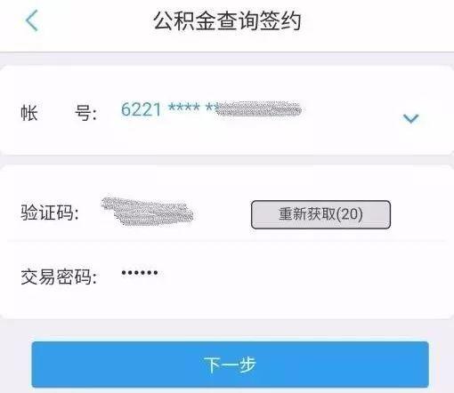The image size is (454, 393).
Task: Select the 6221 account number text
Action: click(x=141, y=109)
